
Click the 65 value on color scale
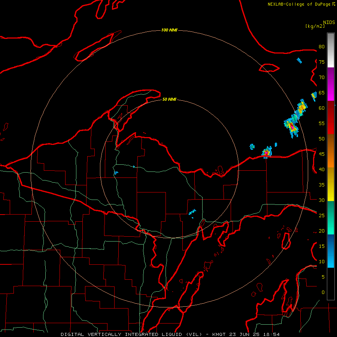(x=322, y=93)
